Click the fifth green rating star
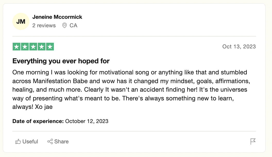Screen dimensions: 272x157 50,47
